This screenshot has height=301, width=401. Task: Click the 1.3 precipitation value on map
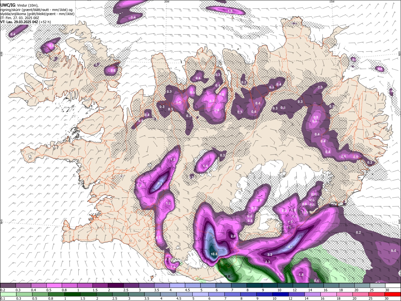173,160
